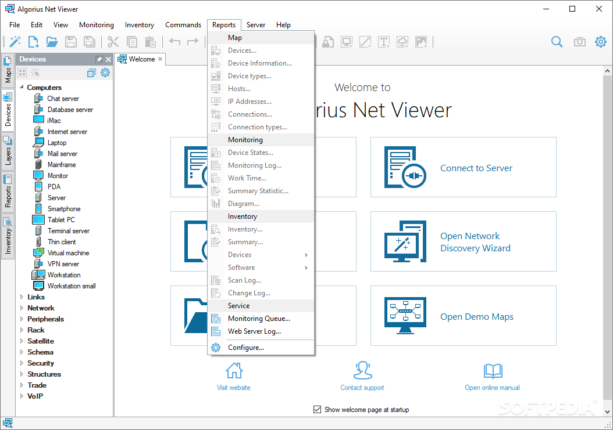
Task: Select the Chat server device
Action: click(63, 99)
